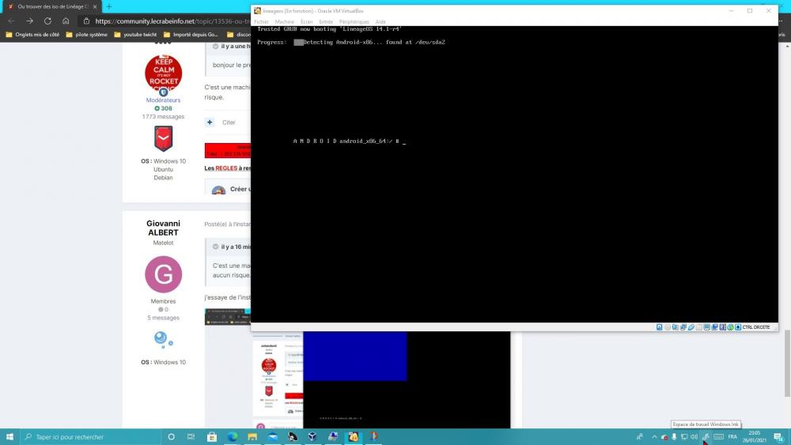Go to browser home page
Viewport: 791px width, 445px height.
(x=66, y=21)
